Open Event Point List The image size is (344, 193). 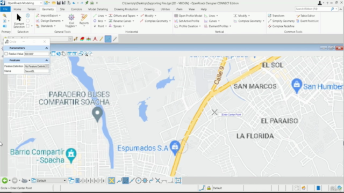click(x=307, y=21)
